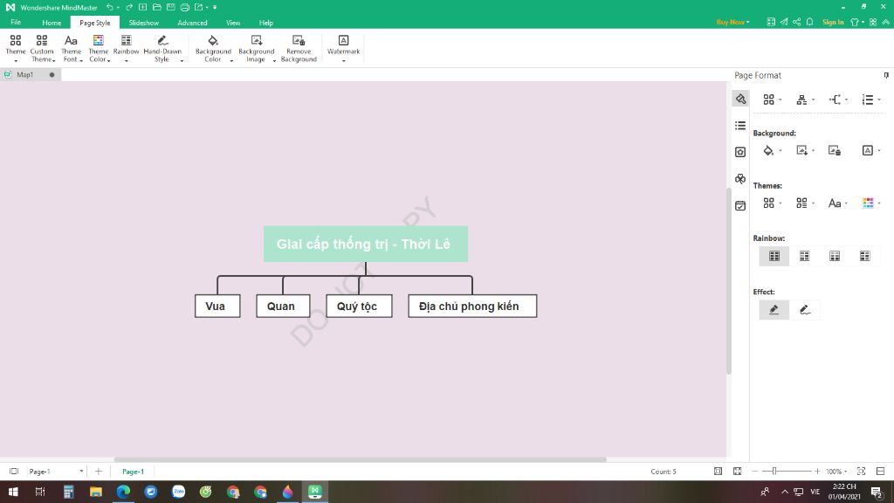894x503 pixels.
Task: Click the send paper-plane icon
Action: click(784, 22)
